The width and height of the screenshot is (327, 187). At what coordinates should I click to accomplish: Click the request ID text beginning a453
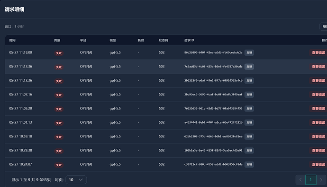[x=213, y=122]
